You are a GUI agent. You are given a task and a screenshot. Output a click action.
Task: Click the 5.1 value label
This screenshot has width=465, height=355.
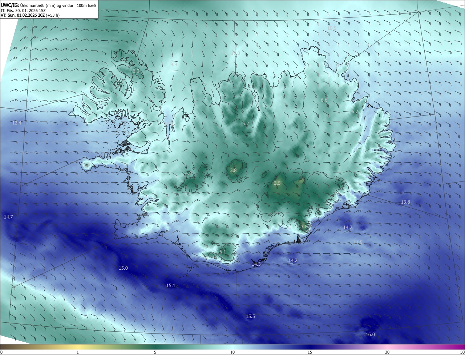coord(223,252)
